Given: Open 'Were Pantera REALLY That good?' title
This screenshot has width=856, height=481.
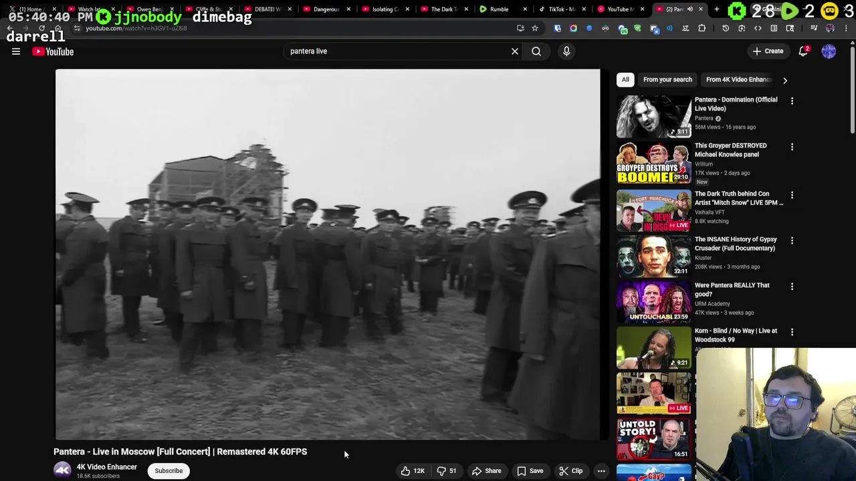Looking at the screenshot, I should 732,289.
